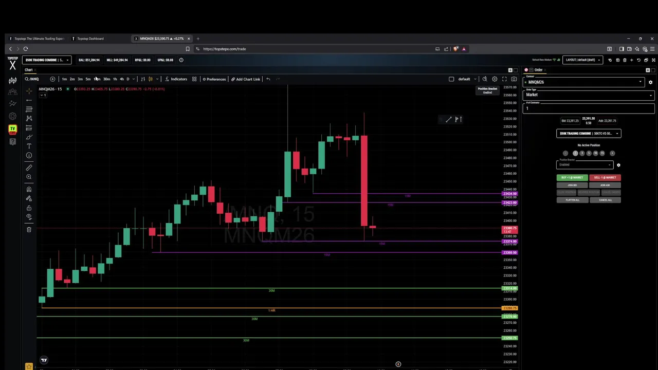Set quantity preset to 10
This screenshot has height=370, width=658.
click(595, 153)
